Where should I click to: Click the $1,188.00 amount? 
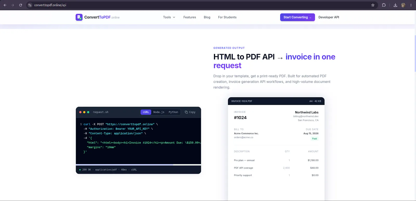tap(313, 160)
